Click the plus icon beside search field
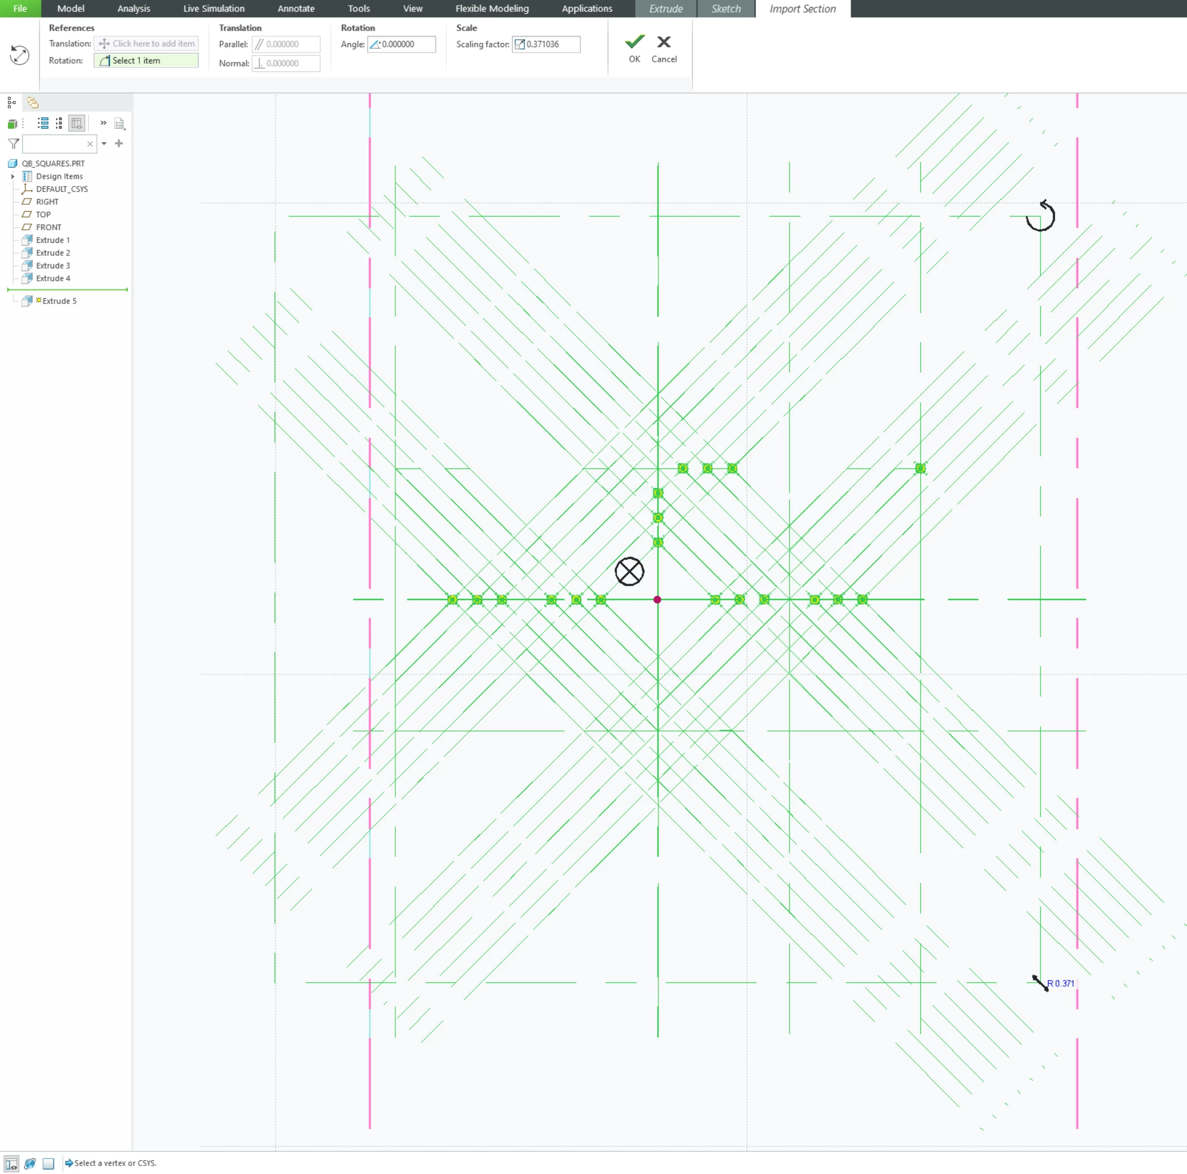 click(x=119, y=143)
